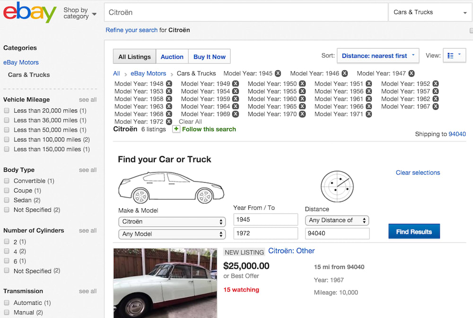Remove the Model Year: 1956 filter
This screenshot has height=318, width=473.
[369, 91]
